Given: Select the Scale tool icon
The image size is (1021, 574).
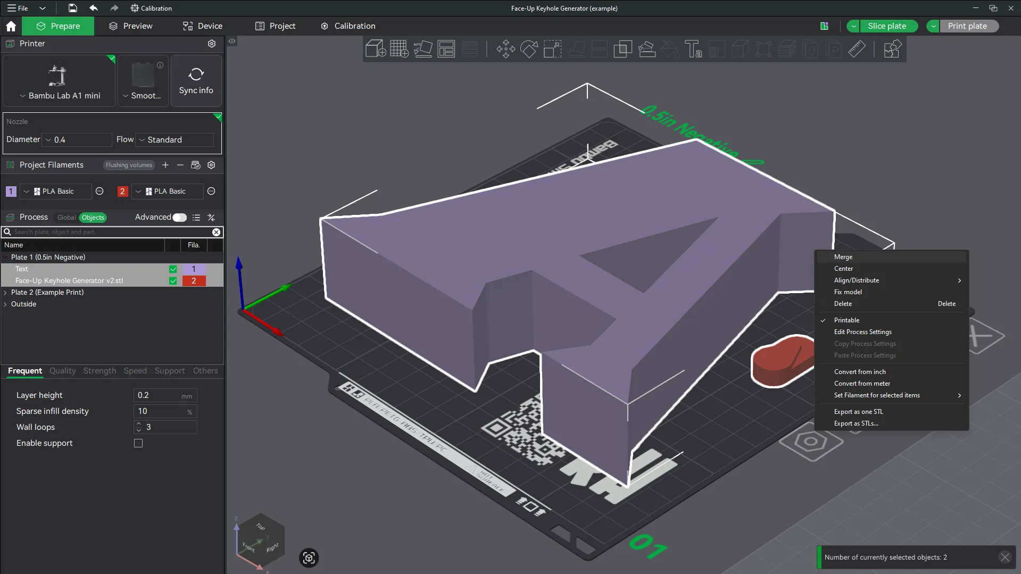Looking at the screenshot, I should click(x=552, y=49).
